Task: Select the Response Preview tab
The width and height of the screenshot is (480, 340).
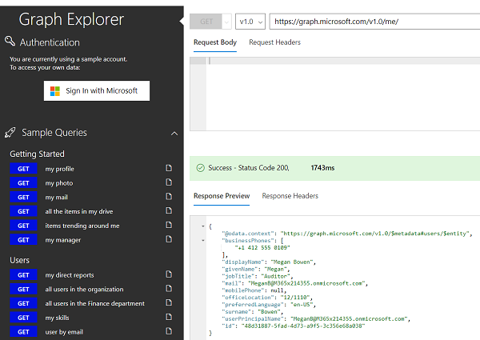Action: (222, 196)
